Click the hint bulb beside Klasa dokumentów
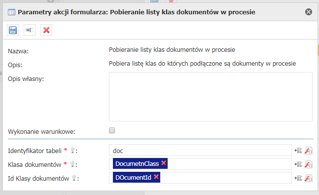 pos(72,164)
